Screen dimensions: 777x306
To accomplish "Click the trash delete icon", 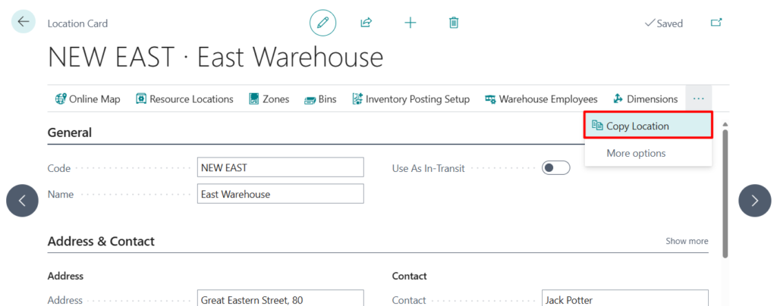I will (454, 23).
